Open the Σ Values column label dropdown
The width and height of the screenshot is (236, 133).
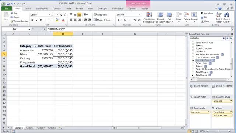coord(231,101)
